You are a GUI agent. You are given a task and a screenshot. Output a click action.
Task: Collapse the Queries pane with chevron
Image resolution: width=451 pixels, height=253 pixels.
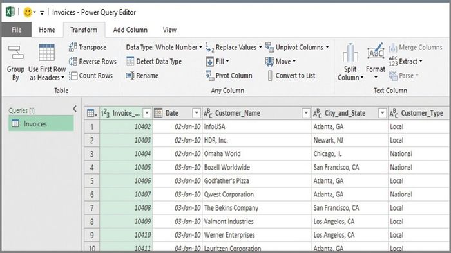(x=75, y=109)
